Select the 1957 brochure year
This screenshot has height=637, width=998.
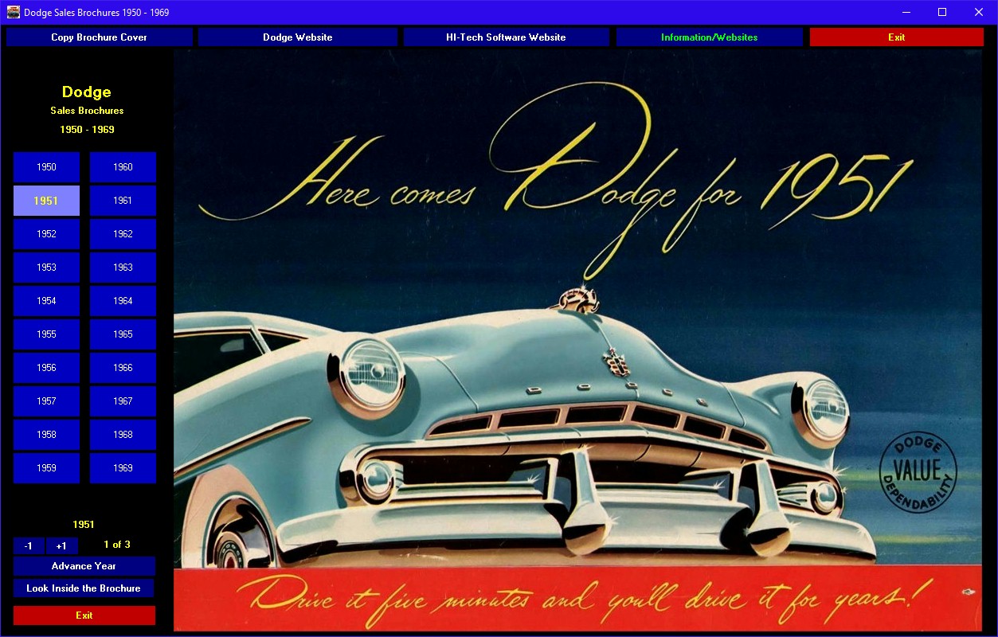[46, 401]
